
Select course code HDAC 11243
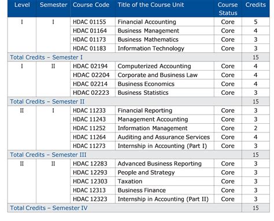click(x=89, y=120)
